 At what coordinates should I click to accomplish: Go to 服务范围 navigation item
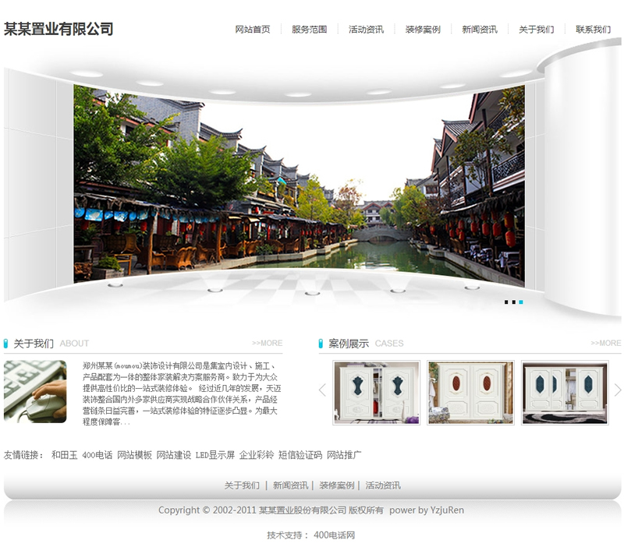(310, 30)
